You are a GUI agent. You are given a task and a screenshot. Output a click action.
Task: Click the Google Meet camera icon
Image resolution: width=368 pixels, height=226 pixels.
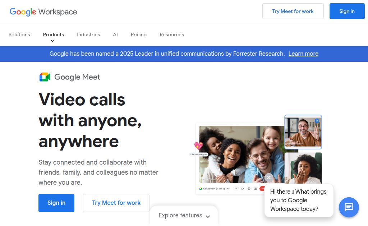coord(45,77)
